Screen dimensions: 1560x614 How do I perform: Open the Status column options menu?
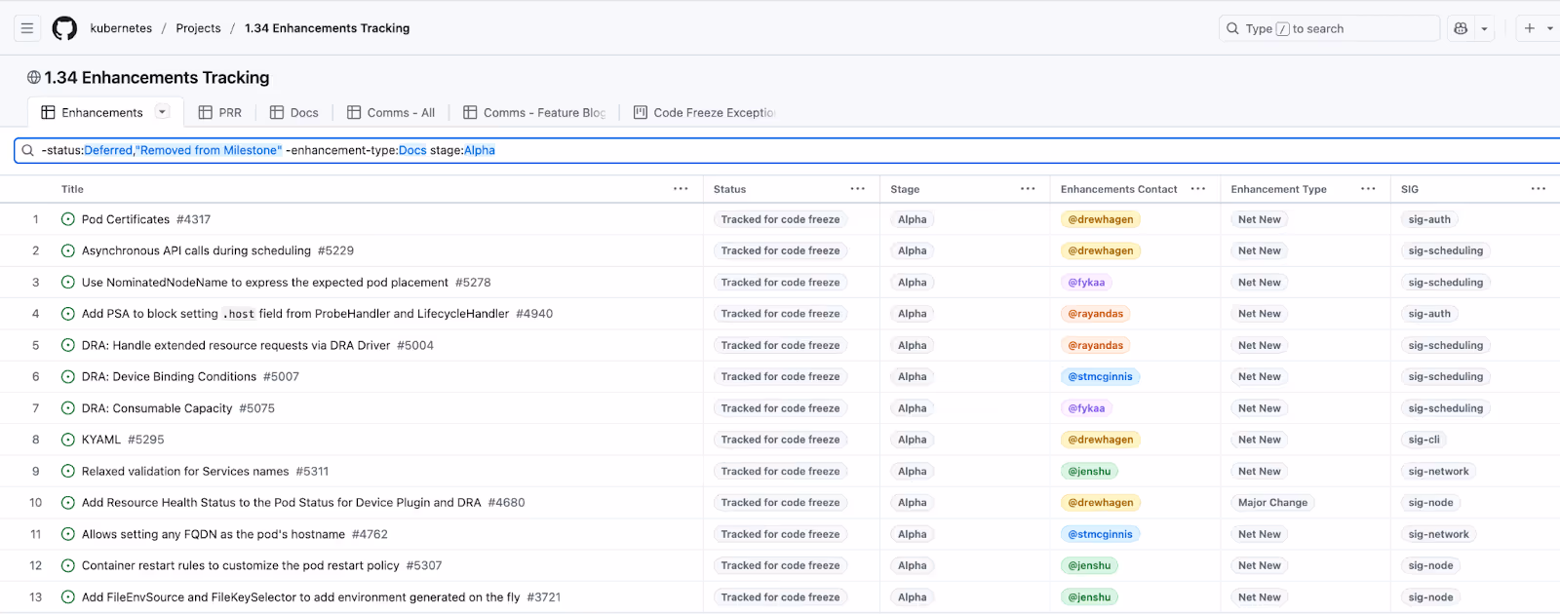(857, 189)
